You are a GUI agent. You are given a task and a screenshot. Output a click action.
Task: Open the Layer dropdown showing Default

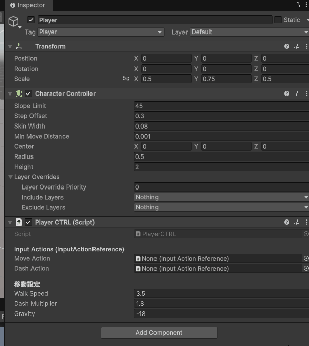(249, 32)
